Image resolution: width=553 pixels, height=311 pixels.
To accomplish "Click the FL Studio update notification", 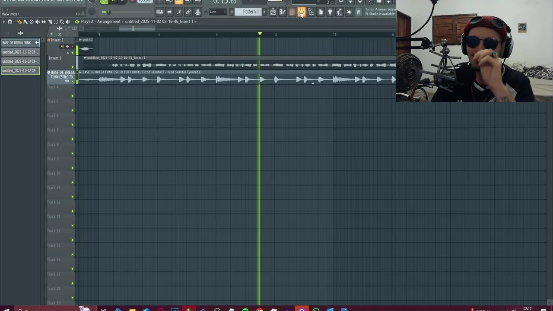I will tap(380, 12).
